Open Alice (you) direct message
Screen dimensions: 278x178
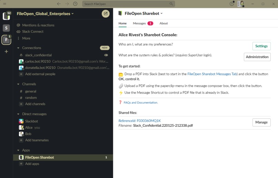tap(32, 127)
